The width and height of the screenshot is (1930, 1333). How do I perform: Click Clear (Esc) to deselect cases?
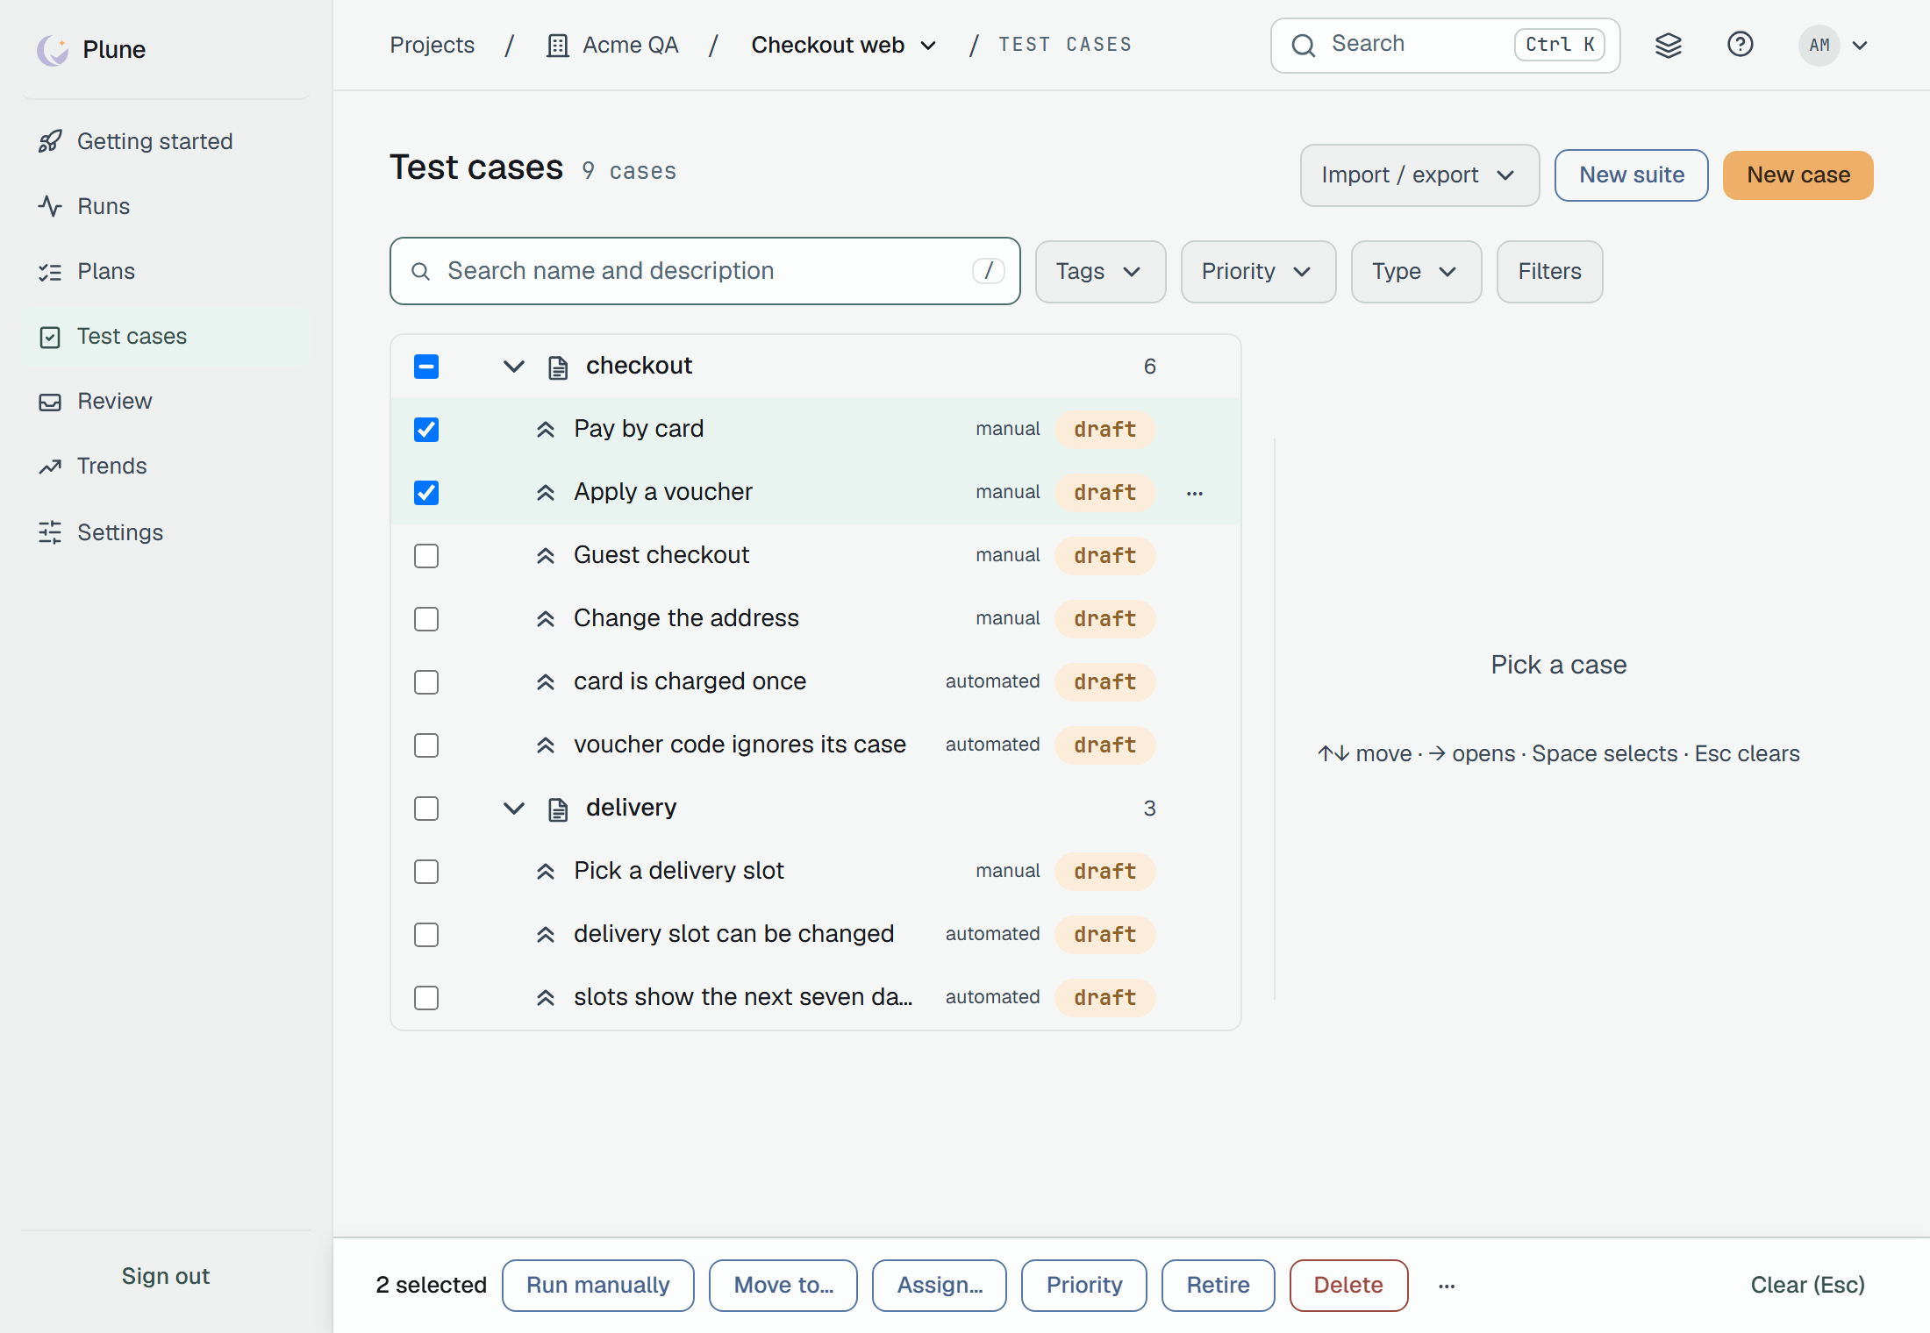(1807, 1286)
